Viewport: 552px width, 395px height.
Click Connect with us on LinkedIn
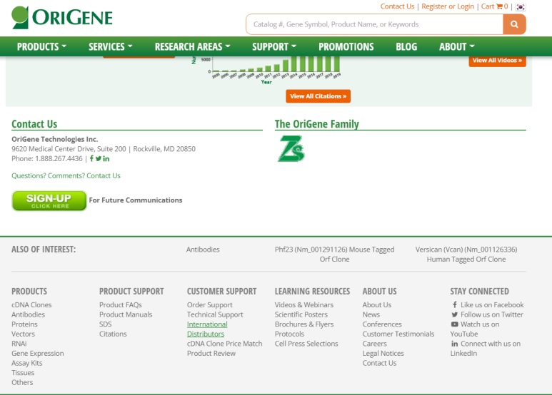coord(486,348)
